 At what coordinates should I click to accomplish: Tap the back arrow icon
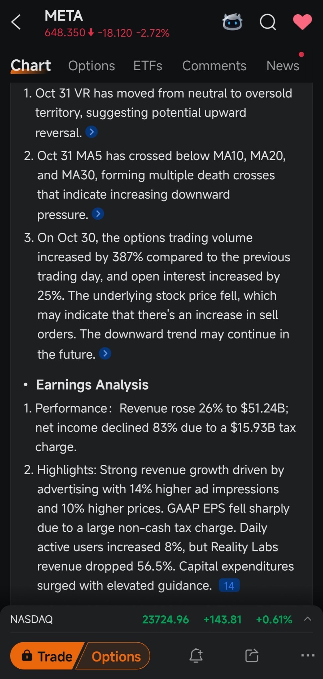point(16,22)
